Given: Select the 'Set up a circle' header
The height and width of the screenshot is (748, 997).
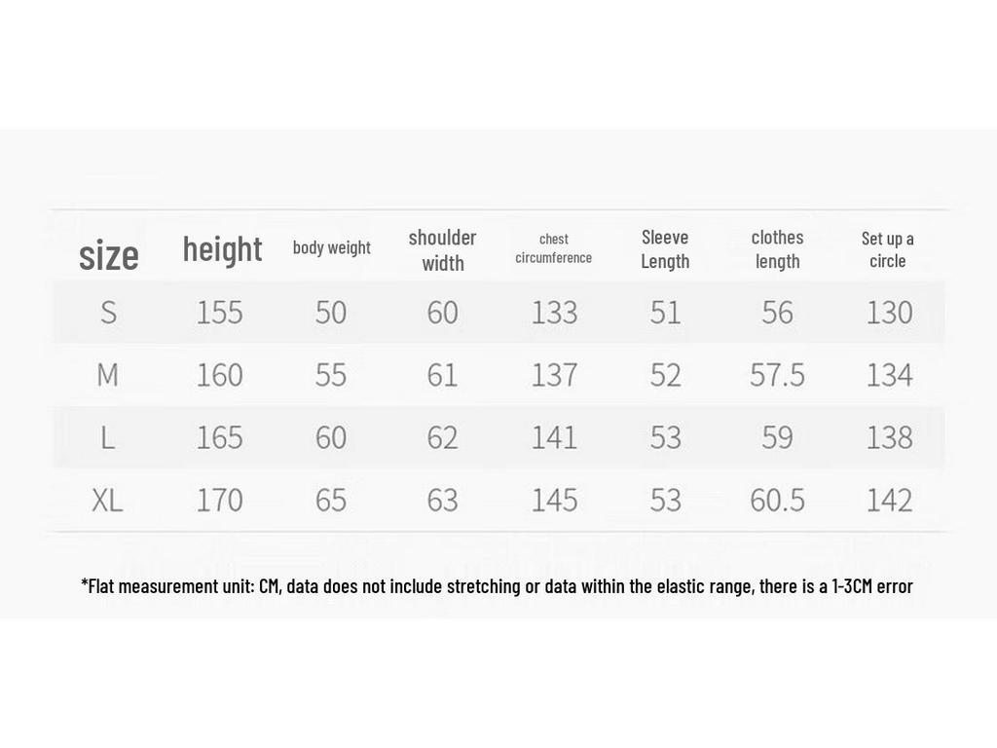Looking at the screenshot, I should [888, 249].
